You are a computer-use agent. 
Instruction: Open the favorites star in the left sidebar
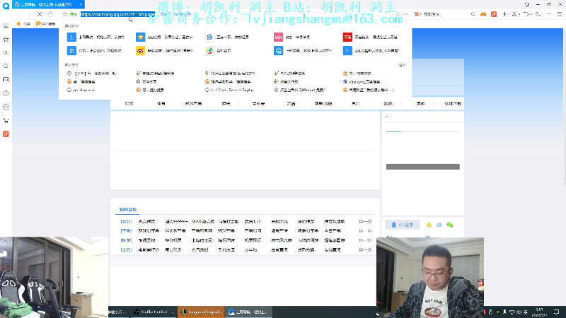click(6, 39)
